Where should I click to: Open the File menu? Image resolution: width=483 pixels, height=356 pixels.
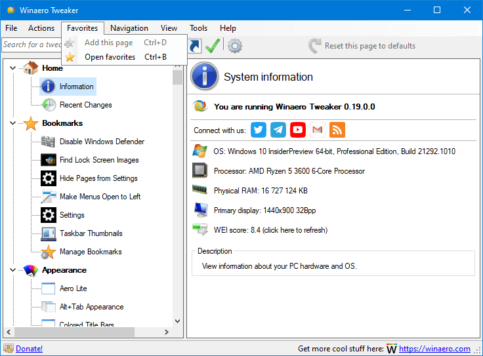point(11,28)
